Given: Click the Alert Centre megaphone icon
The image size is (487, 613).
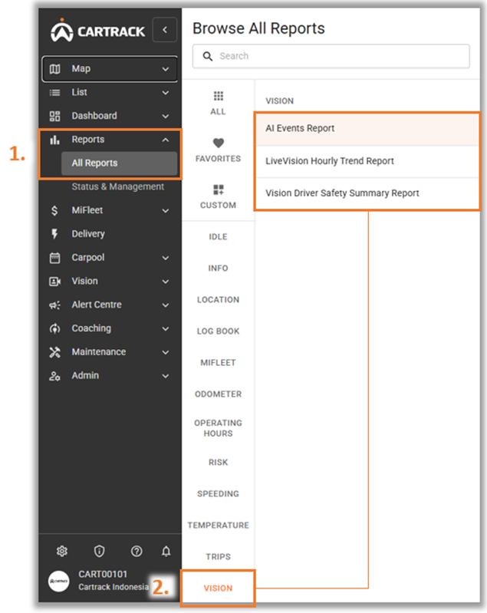Looking at the screenshot, I should (x=54, y=305).
